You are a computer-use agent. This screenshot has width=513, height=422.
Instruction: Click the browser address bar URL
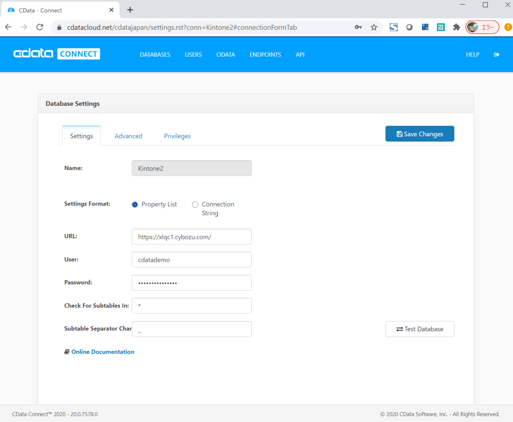[182, 27]
